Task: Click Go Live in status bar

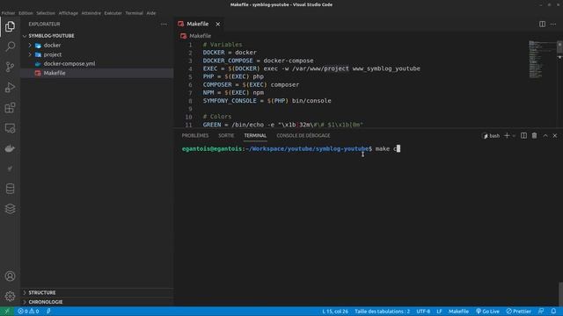Action: pos(487,312)
